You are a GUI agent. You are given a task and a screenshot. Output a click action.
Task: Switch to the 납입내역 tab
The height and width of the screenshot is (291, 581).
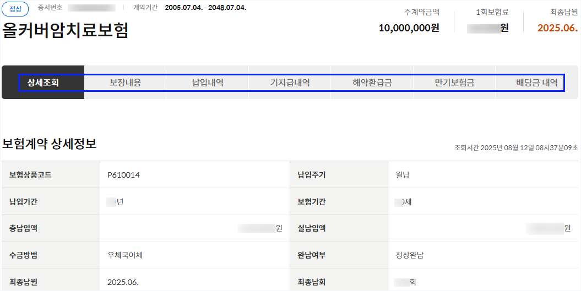click(208, 83)
